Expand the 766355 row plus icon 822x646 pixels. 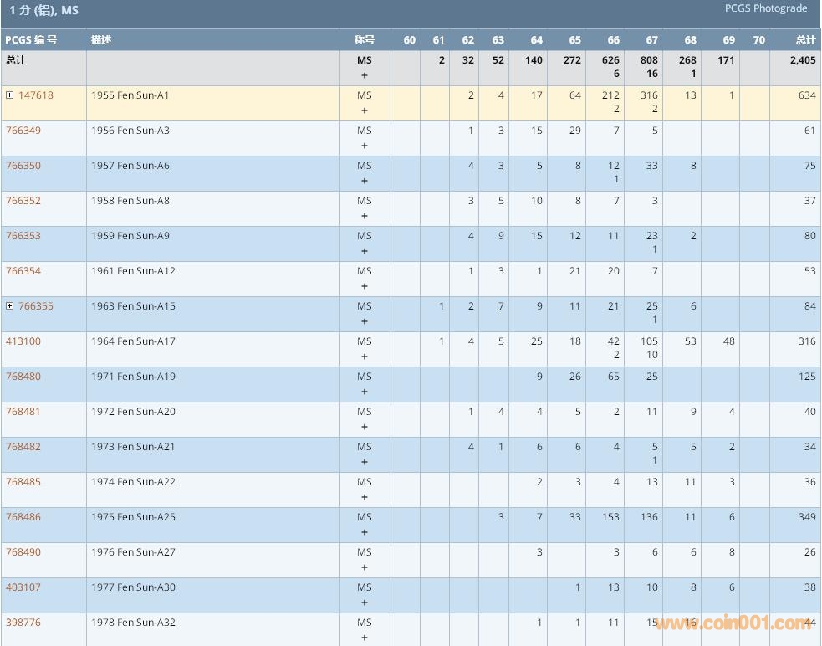coord(10,306)
